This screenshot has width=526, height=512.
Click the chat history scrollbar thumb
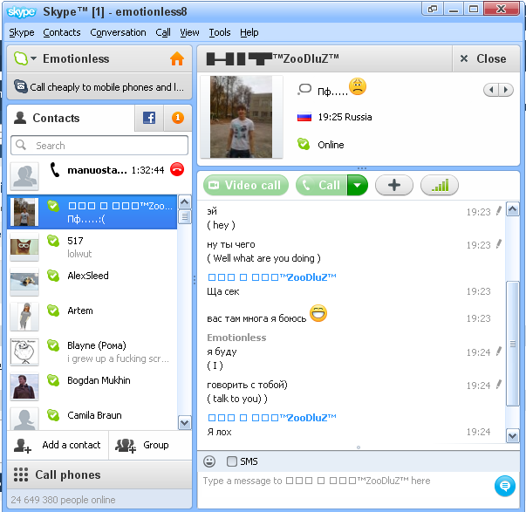pos(513,344)
